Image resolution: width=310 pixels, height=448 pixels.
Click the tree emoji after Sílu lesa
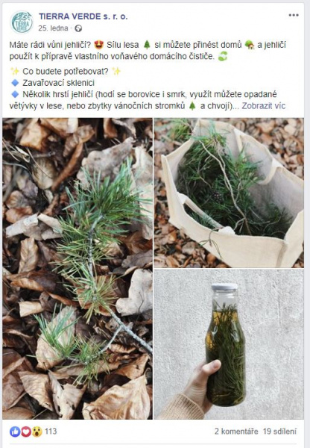(x=147, y=45)
